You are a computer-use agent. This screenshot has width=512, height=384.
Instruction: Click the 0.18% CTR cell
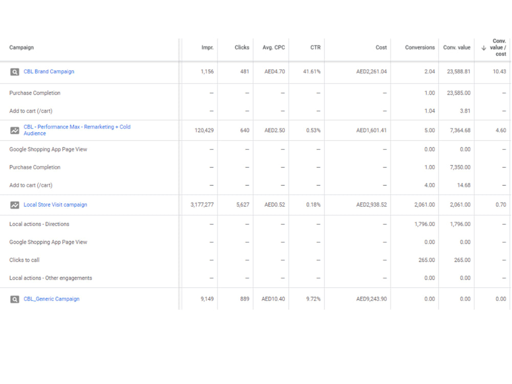pos(313,205)
